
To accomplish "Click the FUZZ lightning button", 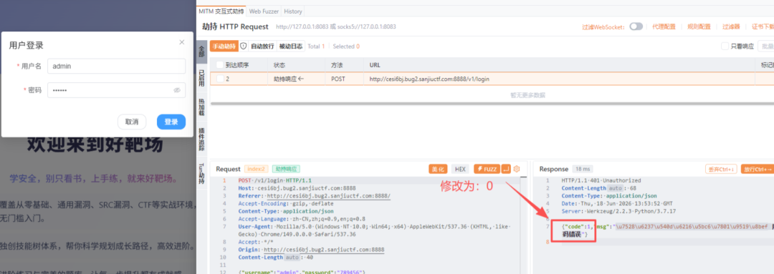I will click(487, 169).
